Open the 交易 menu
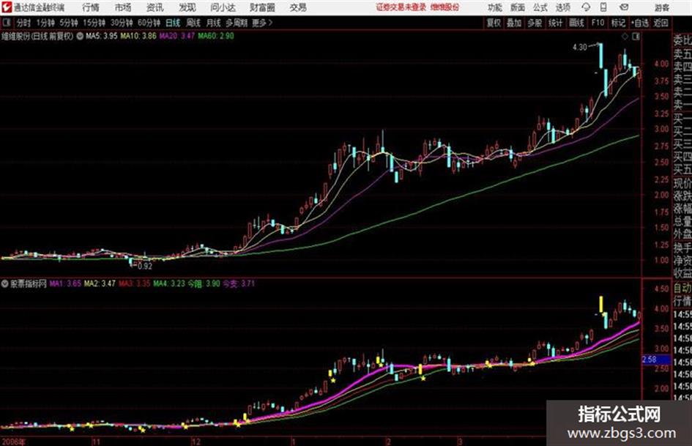Image resolution: width=692 pixels, height=446 pixels. (x=298, y=7)
